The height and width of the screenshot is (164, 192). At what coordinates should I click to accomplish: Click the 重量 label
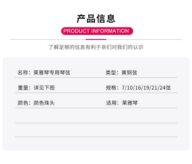pyautogui.click(x=23, y=88)
